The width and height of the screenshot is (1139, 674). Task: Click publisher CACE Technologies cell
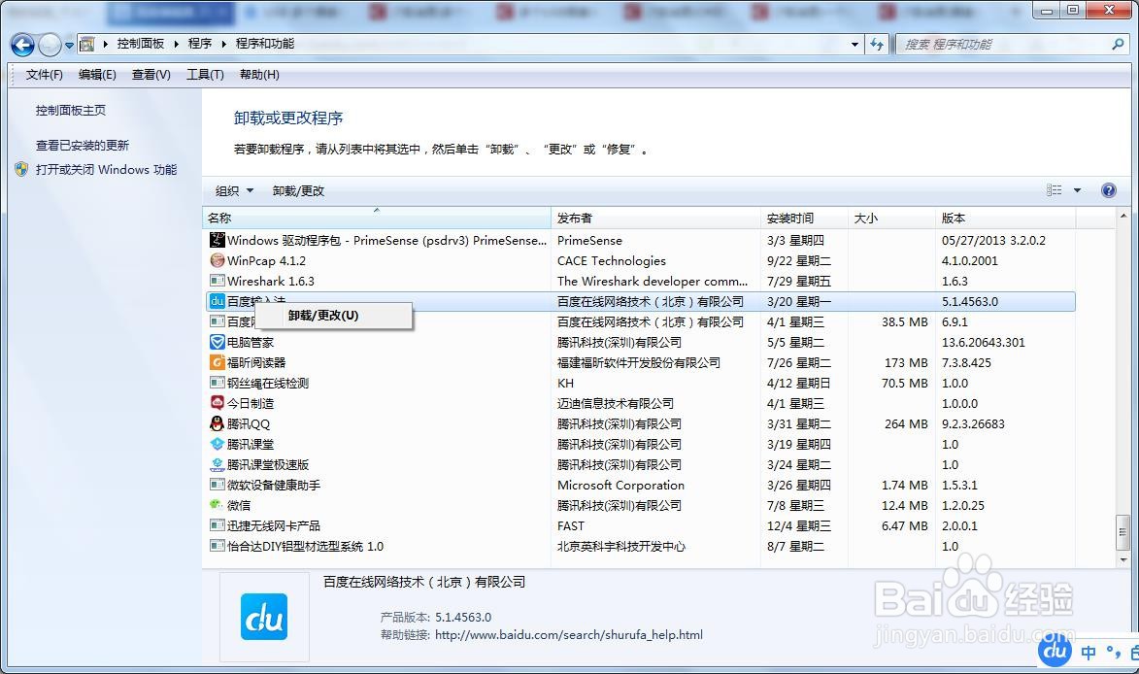(x=611, y=260)
